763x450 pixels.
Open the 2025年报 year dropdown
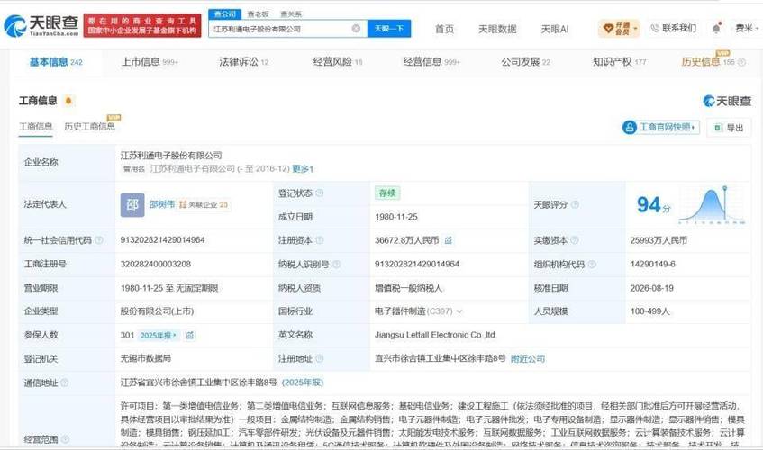click(159, 336)
